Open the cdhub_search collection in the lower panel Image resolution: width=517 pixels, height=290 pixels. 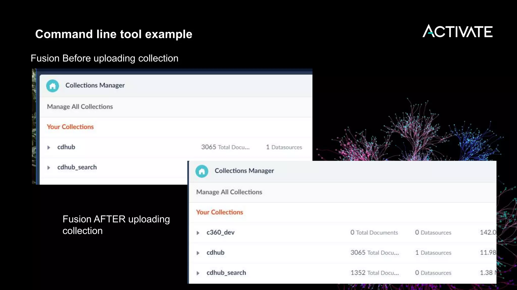[226, 273]
